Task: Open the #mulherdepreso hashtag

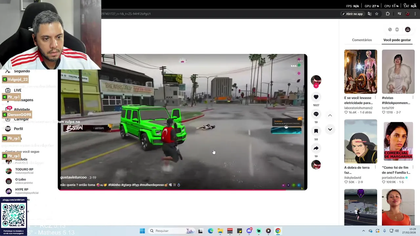Action: 152,185
